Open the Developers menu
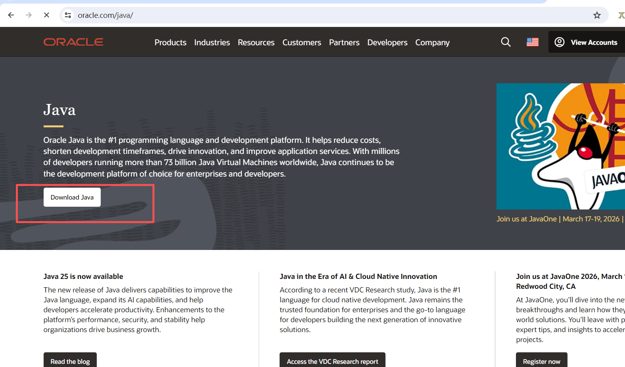Viewport: 625px width, 367px height. (387, 42)
